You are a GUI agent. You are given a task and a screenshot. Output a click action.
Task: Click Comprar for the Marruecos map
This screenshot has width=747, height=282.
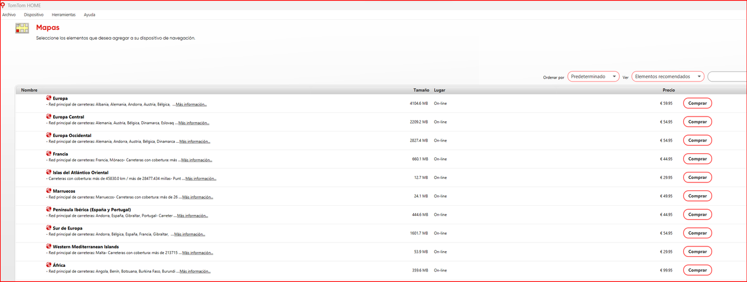697,196
